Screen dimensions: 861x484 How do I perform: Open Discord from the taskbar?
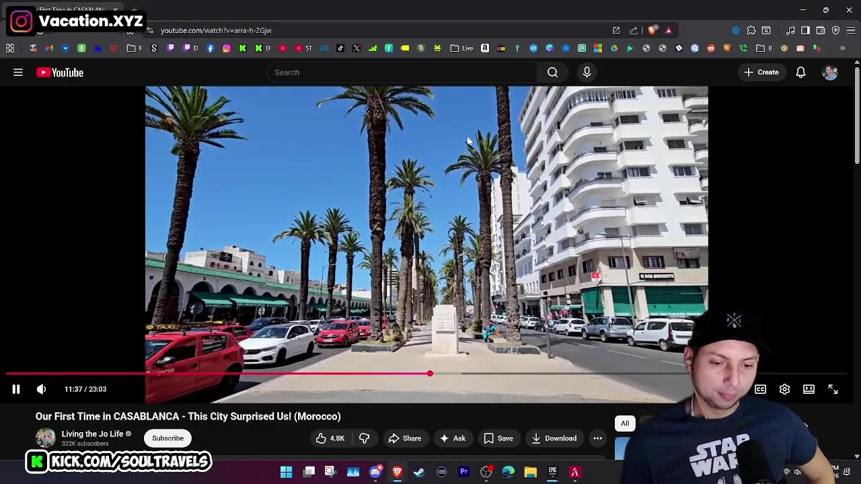coord(375,472)
